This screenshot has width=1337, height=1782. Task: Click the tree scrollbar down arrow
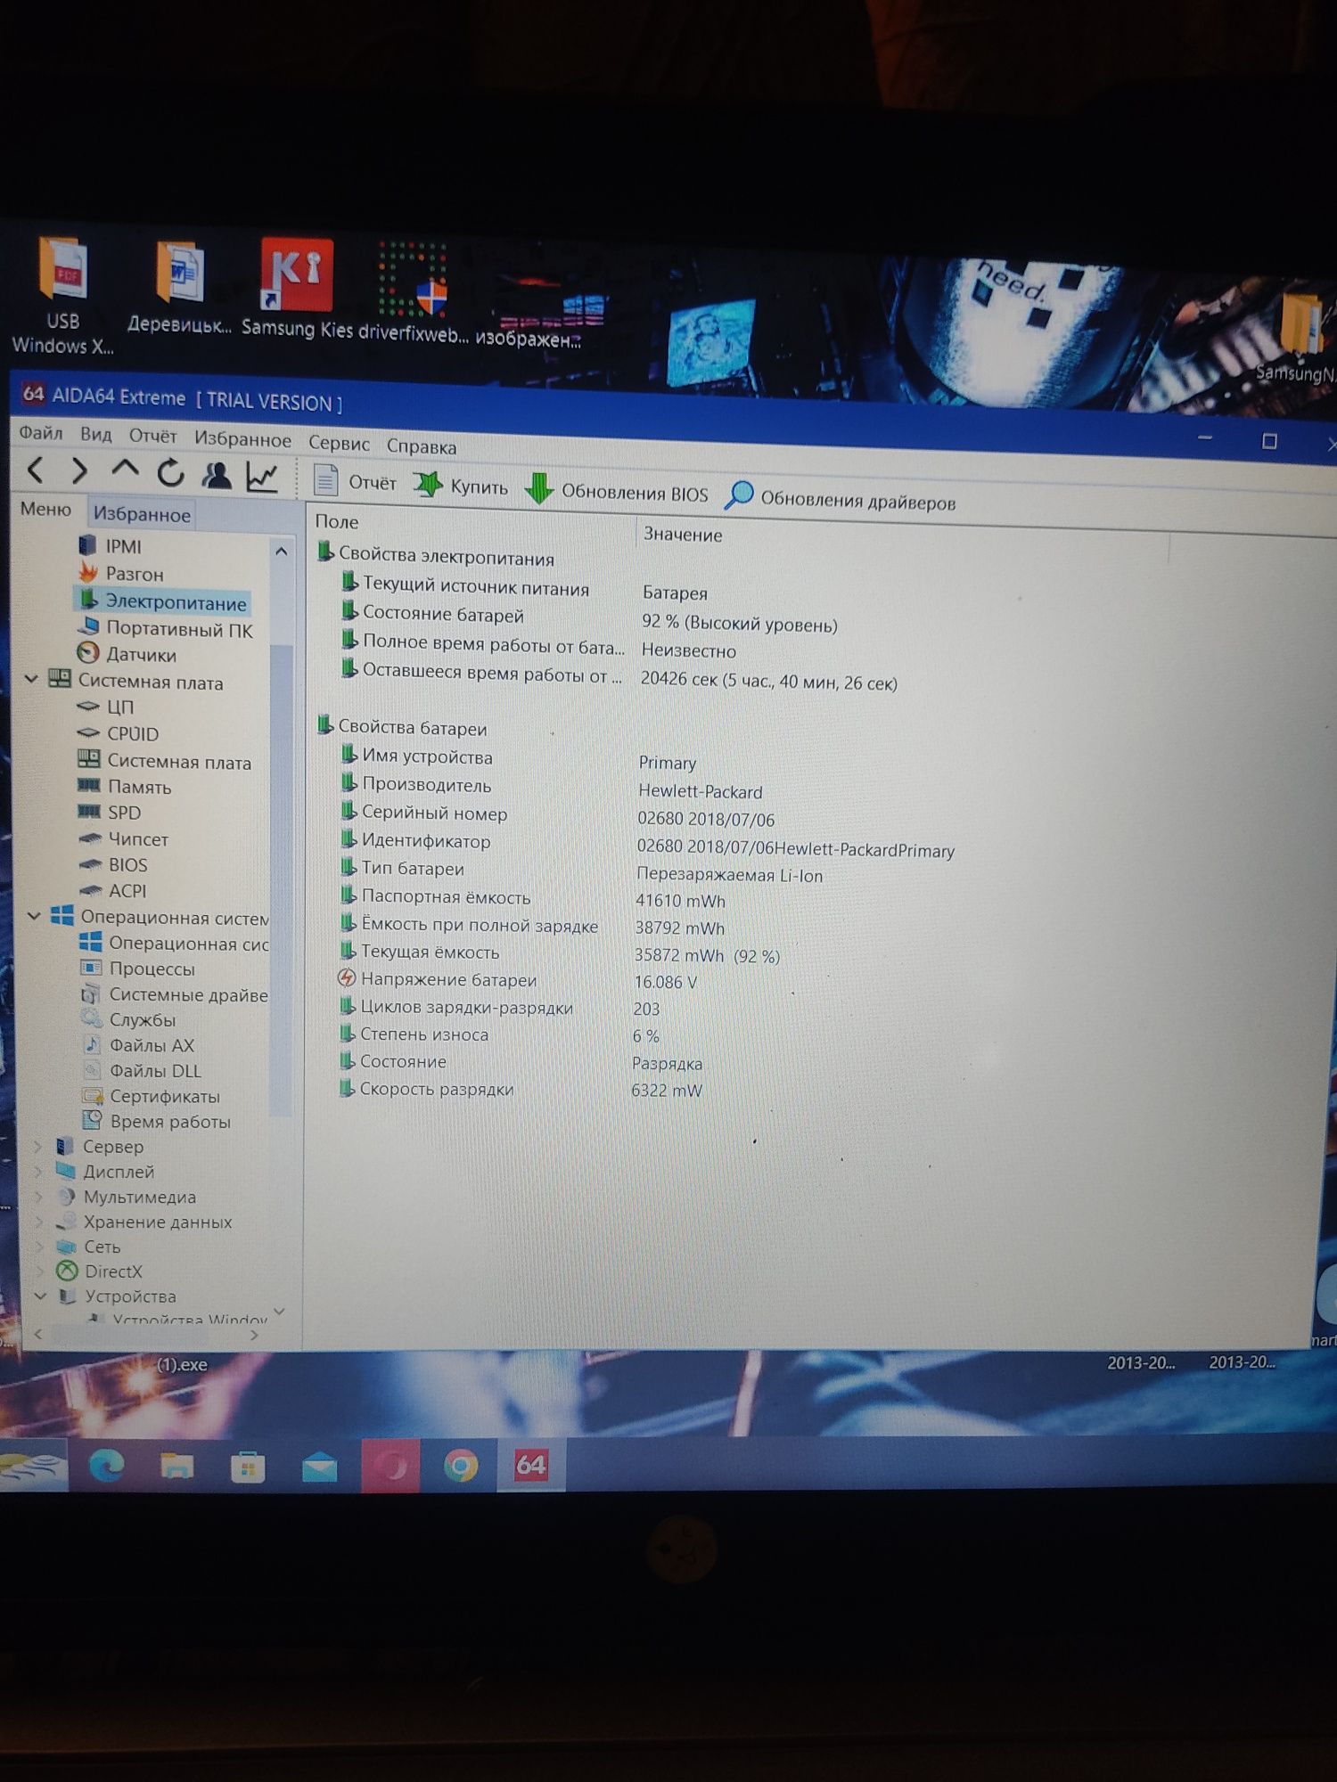279,1312
